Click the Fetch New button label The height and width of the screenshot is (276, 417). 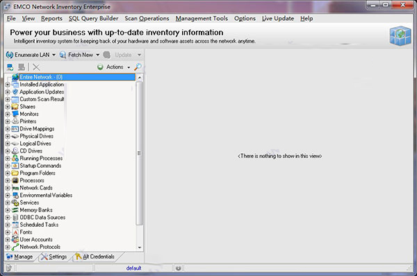81,55
